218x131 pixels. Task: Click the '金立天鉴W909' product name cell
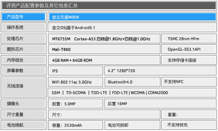tap(132, 17)
